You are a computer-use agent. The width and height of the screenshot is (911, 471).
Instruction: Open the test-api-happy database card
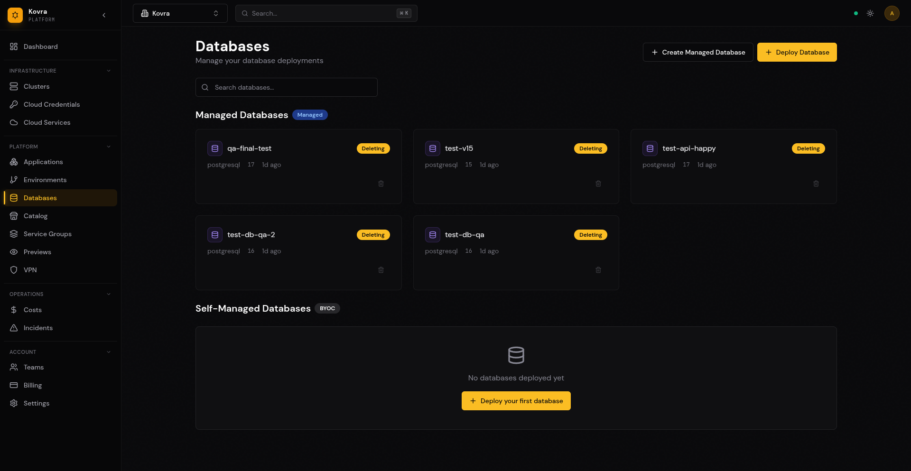[734, 166]
